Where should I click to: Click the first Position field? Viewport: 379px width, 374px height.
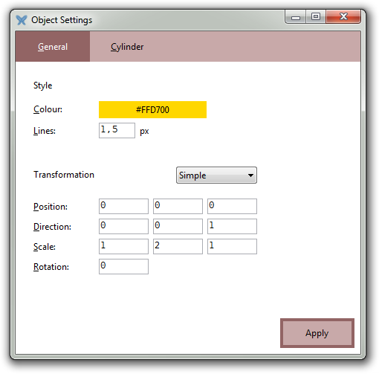point(123,206)
